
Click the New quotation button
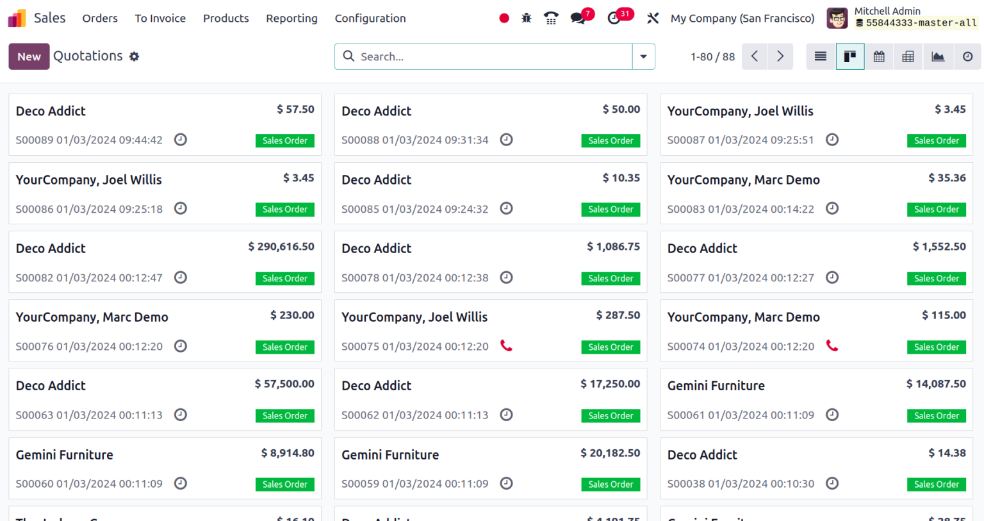point(29,56)
